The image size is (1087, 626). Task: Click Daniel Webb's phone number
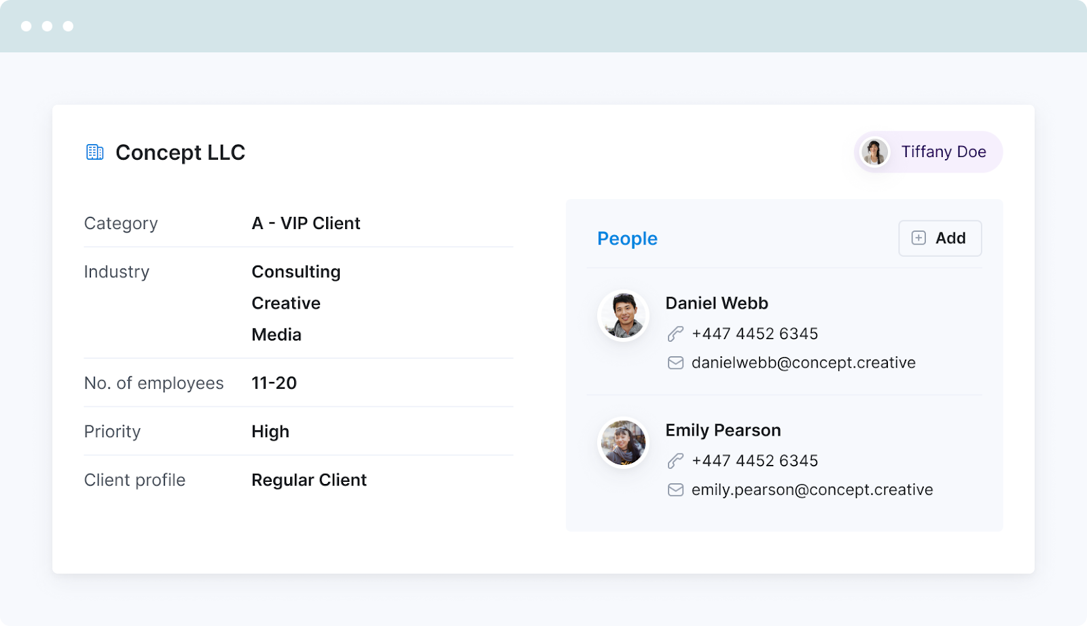tap(755, 334)
